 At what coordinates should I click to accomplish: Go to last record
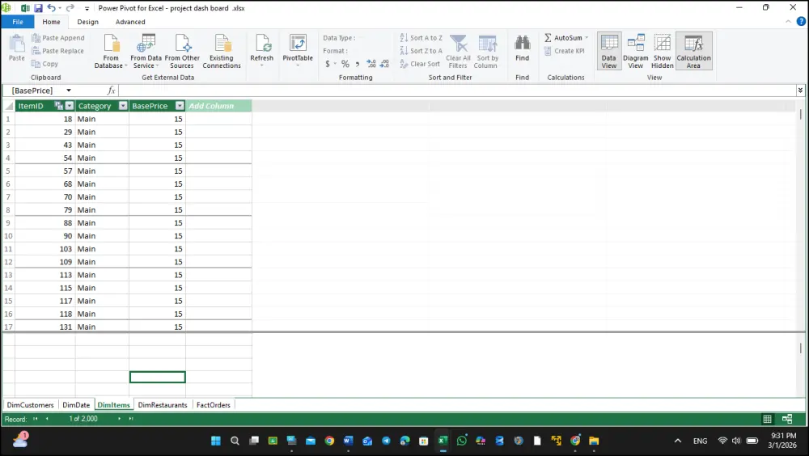[x=131, y=419]
